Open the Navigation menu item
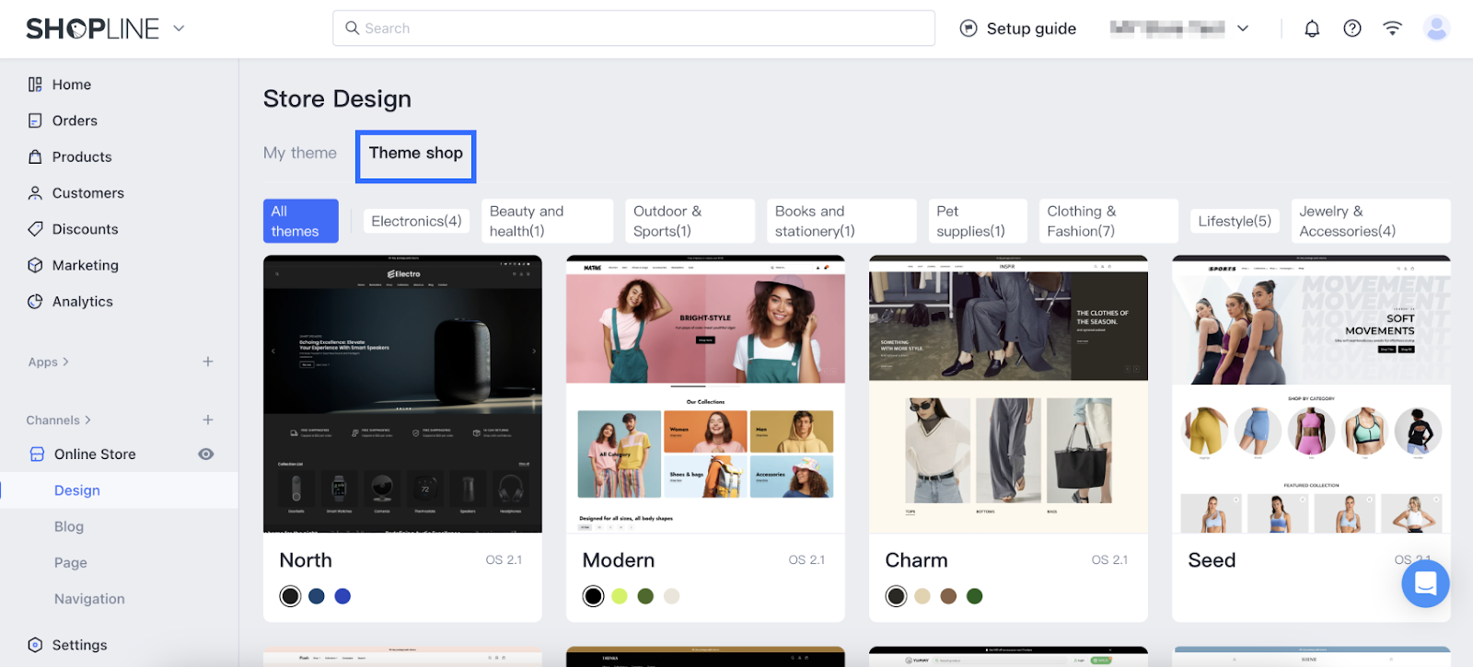The image size is (1473, 667). pos(89,599)
